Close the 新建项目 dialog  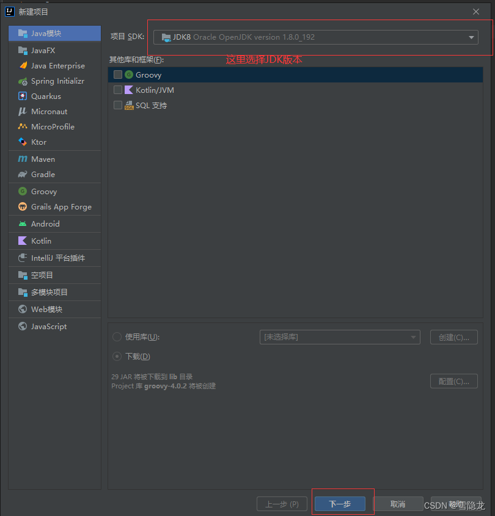476,12
